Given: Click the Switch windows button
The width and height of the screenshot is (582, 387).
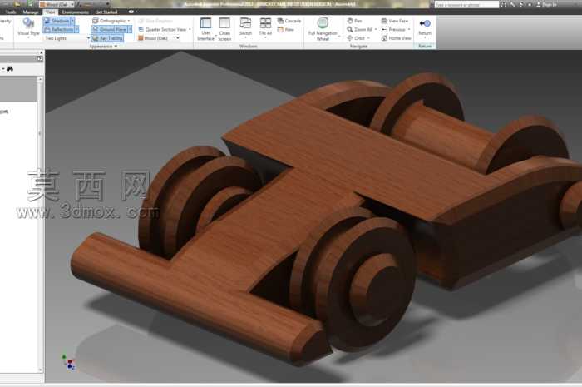Looking at the screenshot, I should click(x=245, y=27).
